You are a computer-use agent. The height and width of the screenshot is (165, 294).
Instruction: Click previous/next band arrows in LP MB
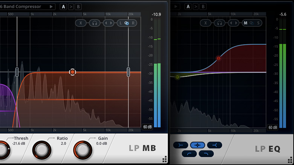pos(109,23)
